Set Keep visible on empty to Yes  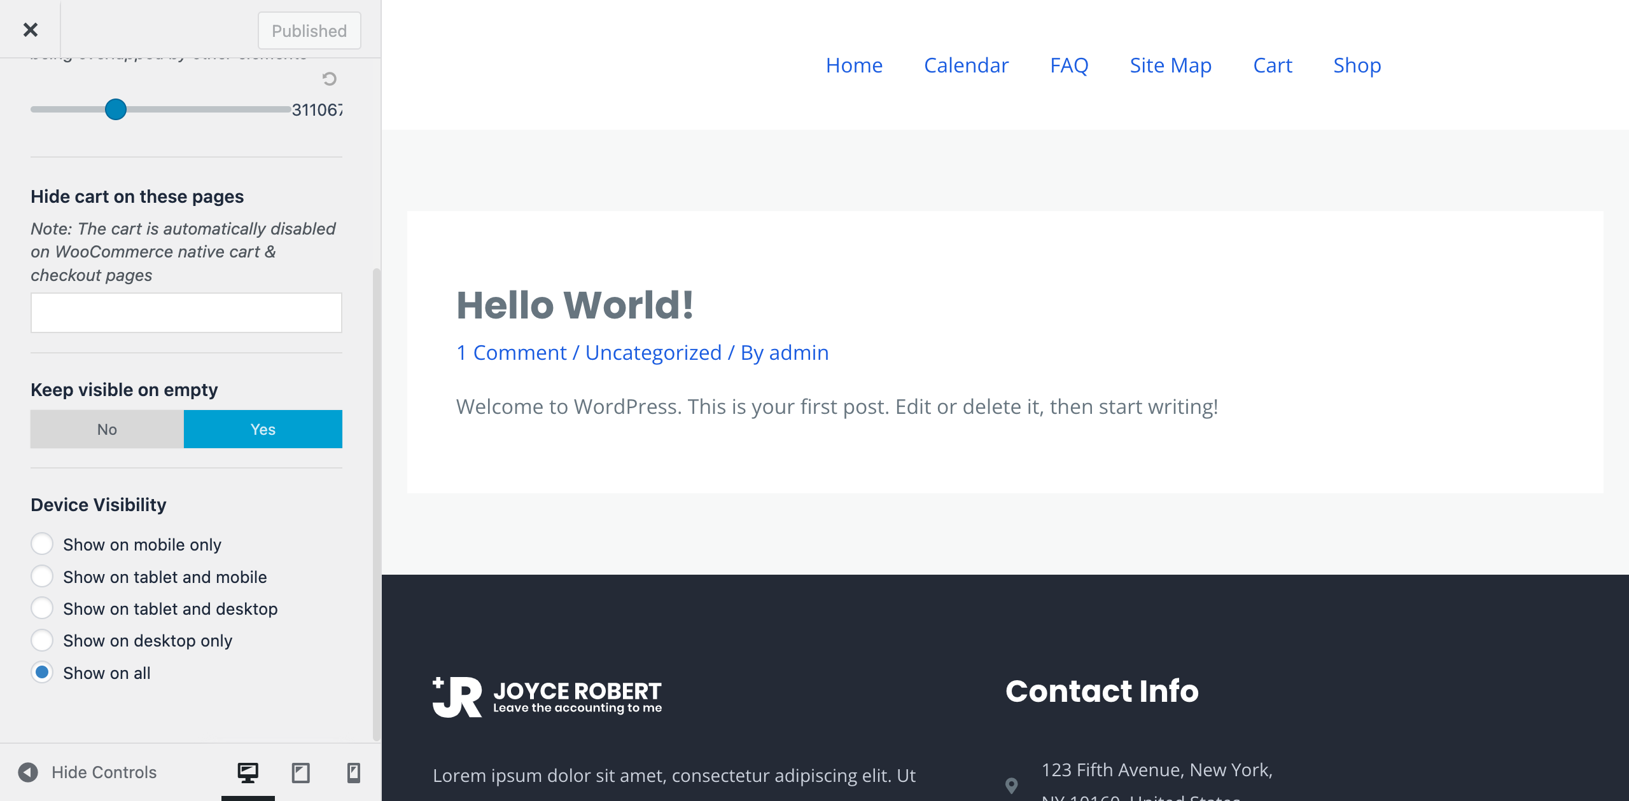263,429
